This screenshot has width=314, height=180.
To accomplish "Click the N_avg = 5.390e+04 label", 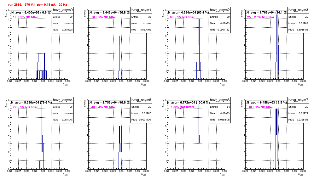I will pyautogui.click(x=31, y=102).
